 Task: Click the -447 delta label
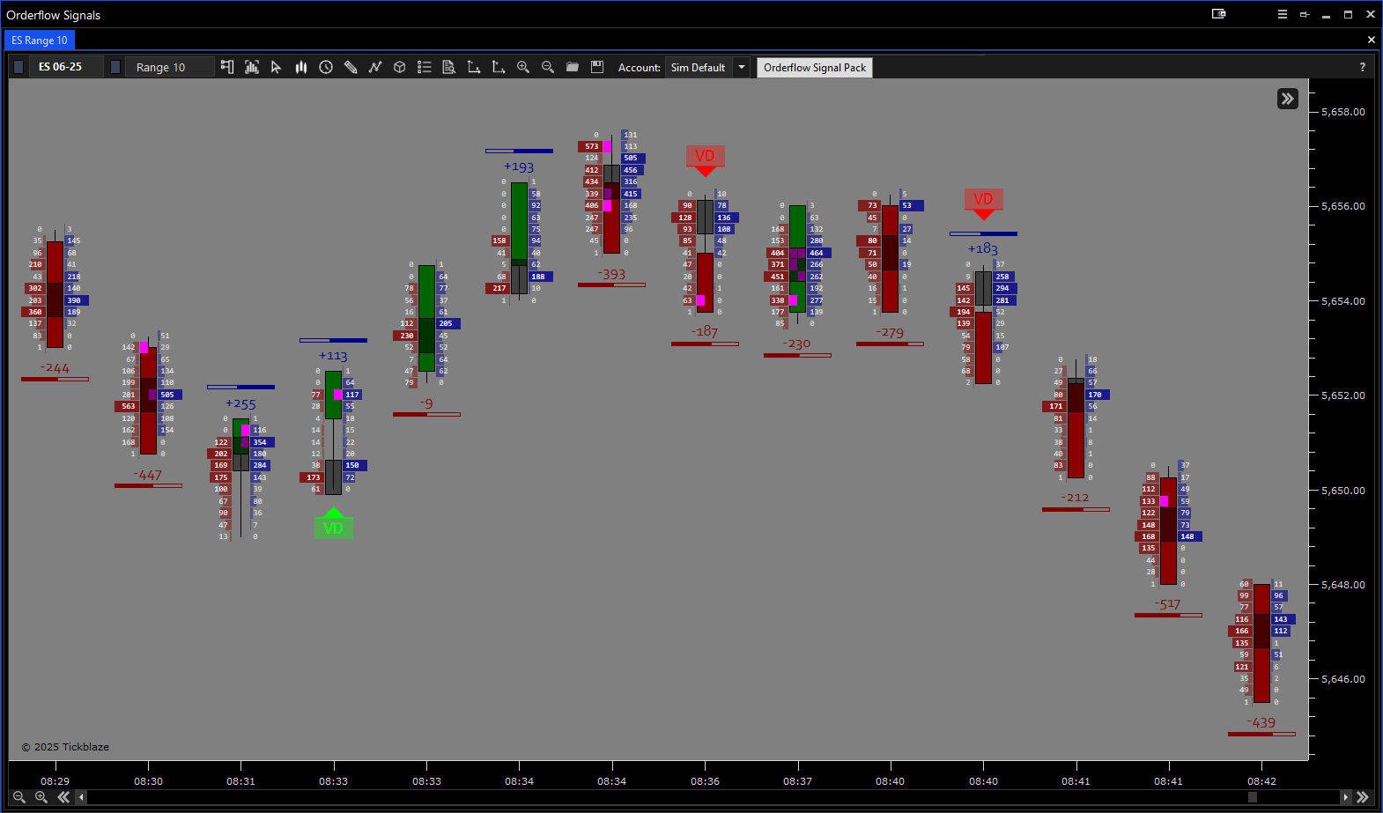click(x=148, y=476)
